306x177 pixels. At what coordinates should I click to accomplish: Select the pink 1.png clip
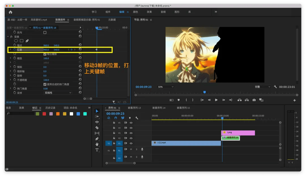tap(238, 133)
